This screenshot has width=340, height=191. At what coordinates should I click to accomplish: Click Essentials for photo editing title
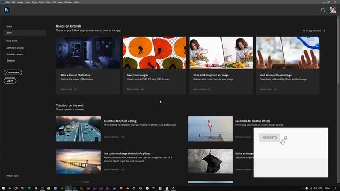pyautogui.click(x=120, y=121)
